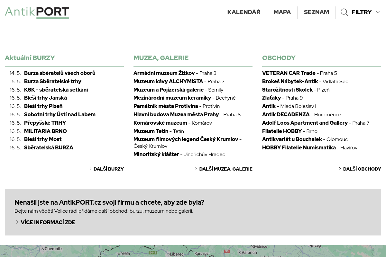Open Bleší trhy Most

click(x=43, y=139)
